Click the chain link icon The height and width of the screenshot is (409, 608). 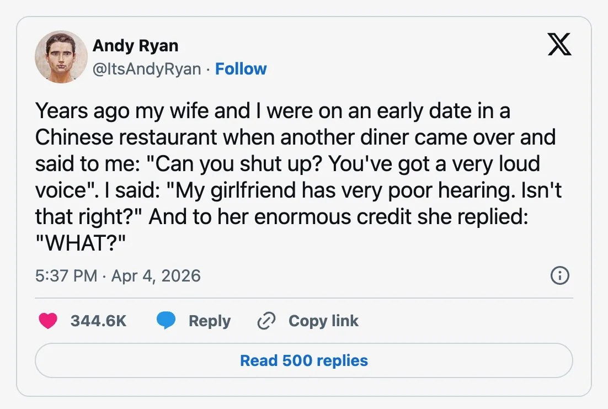266,321
